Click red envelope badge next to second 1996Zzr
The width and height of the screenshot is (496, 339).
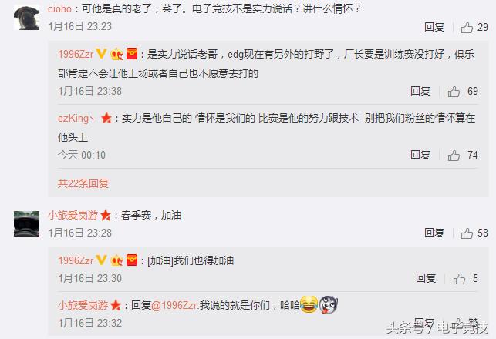[132, 260]
